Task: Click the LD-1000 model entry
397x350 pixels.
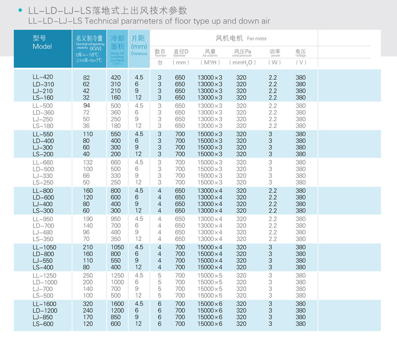Action: (44, 282)
